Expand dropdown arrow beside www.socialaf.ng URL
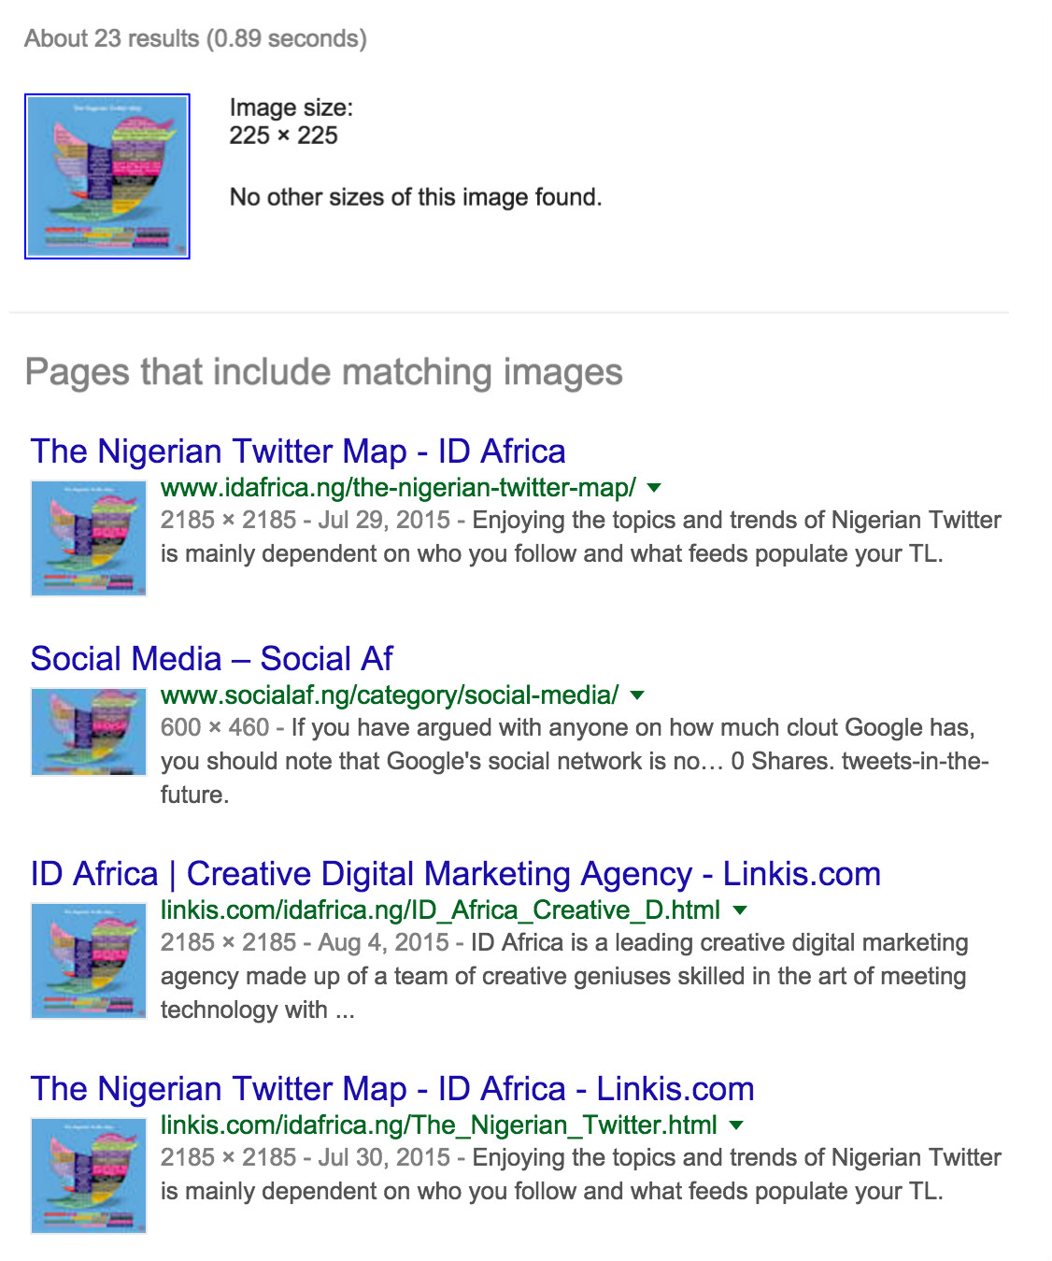 [x=637, y=695]
